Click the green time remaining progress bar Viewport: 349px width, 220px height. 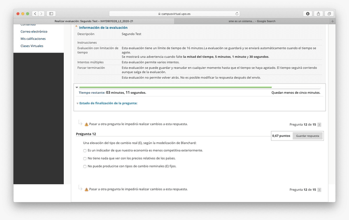tap(175, 87)
